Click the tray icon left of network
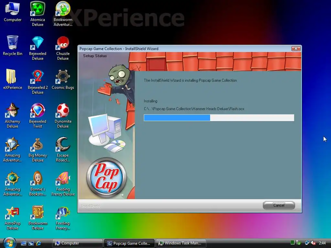Viewport: 331px width, 248px height. (x=298, y=243)
